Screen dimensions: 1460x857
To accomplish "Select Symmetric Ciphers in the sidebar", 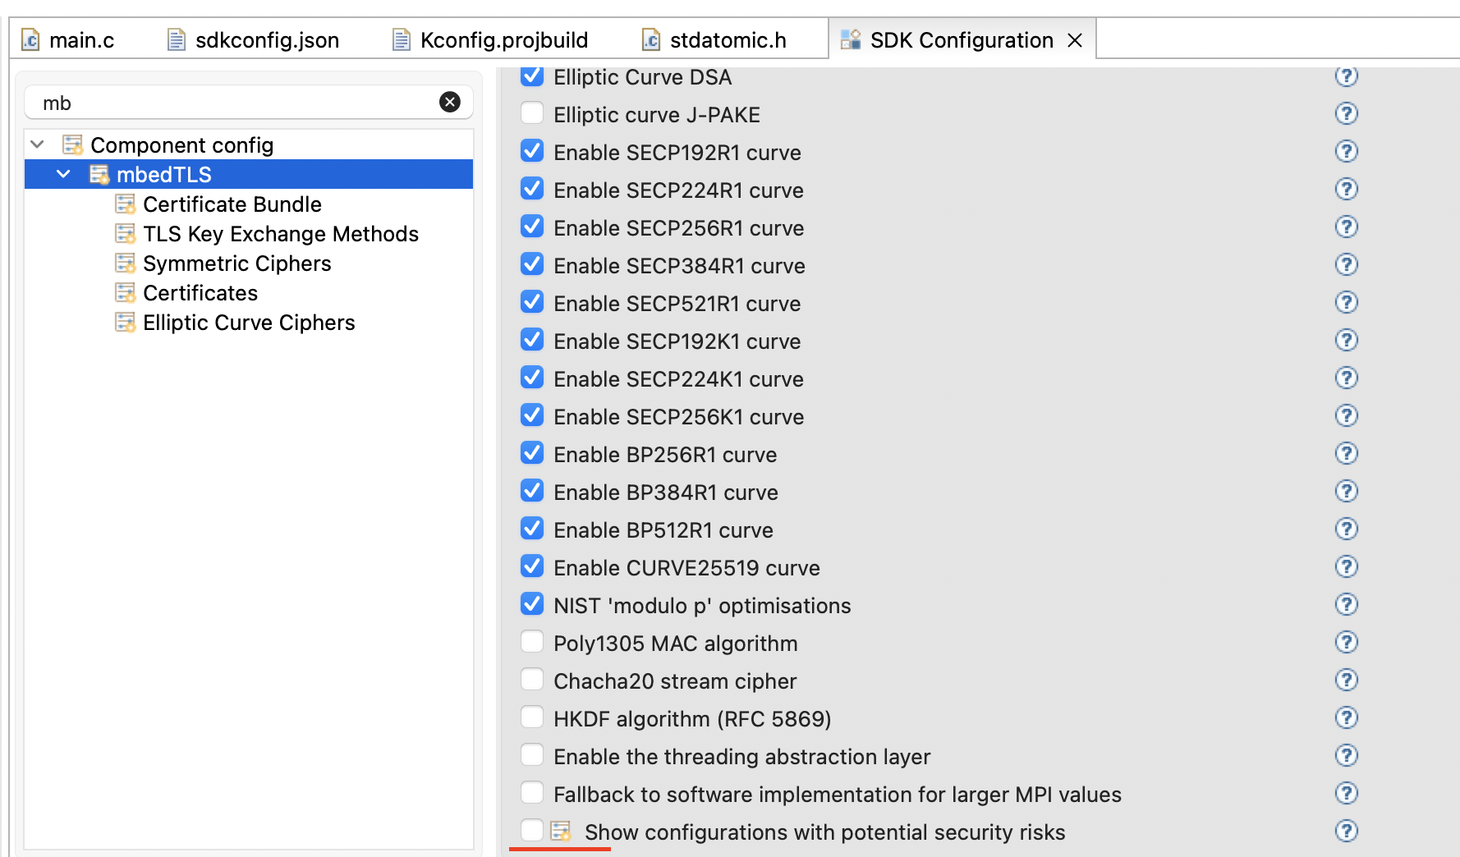I will [237, 263].
